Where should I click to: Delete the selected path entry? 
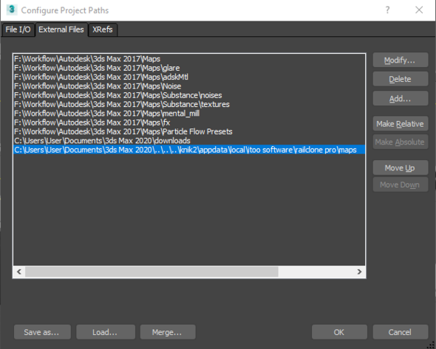pos(400,79)
